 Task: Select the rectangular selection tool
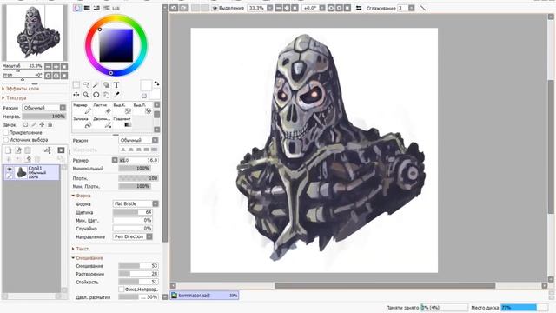[x=76, y=85]
